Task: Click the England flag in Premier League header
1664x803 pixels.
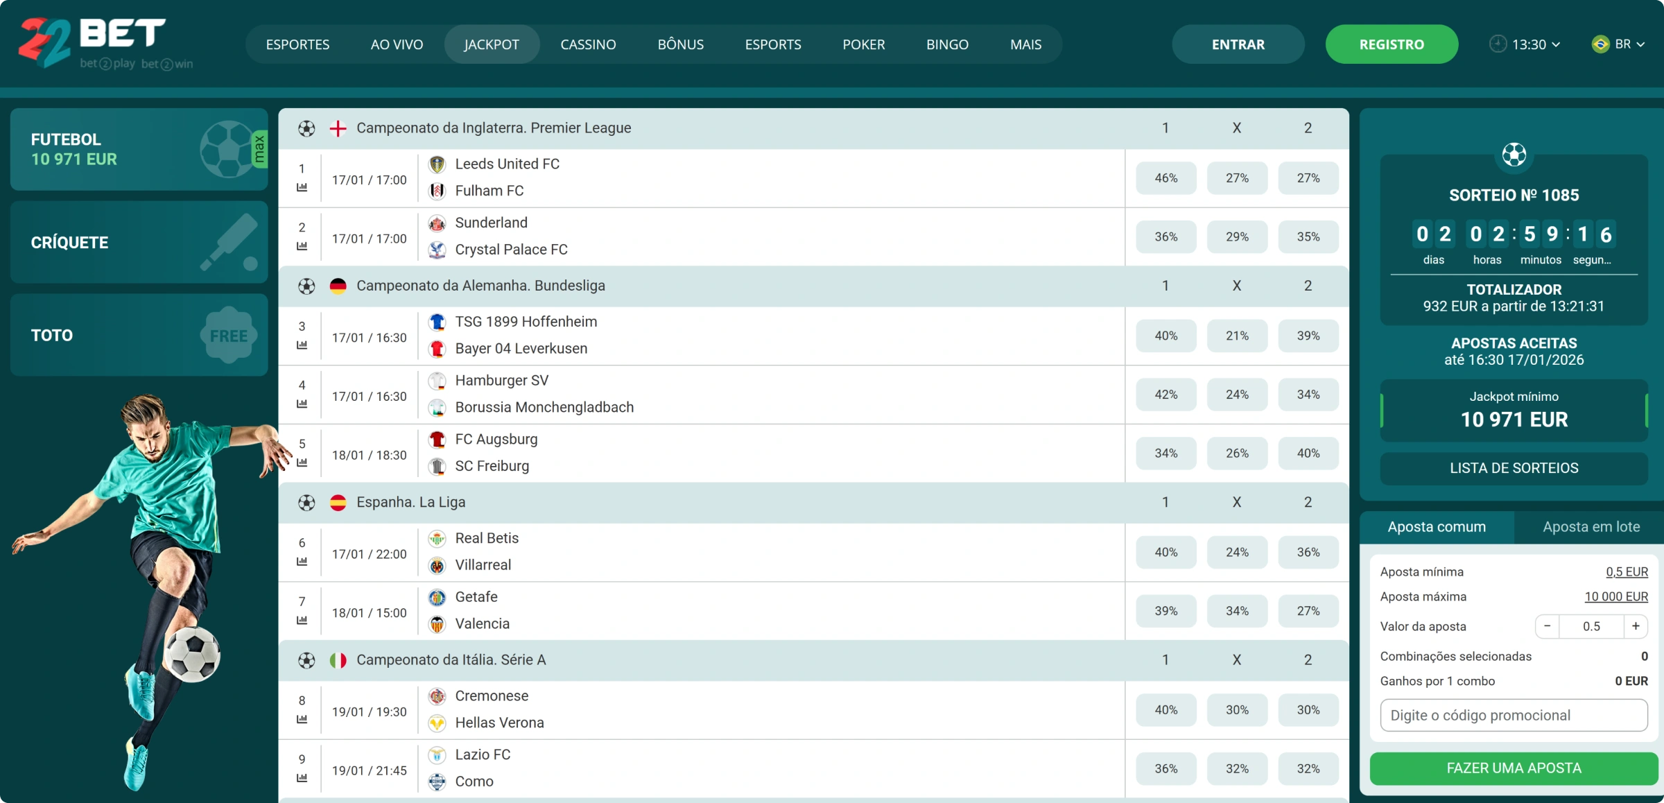Action: [x=338, y=128]
